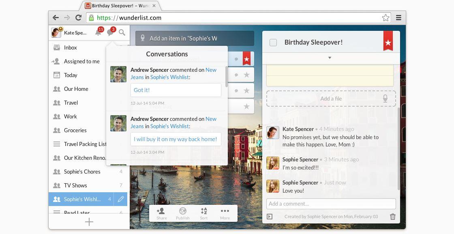The width and height of the screenshot is (454, 234).
Task: Click the search magnifier icon
Action: coord(122,32)
